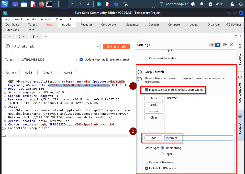
Task: Switch to the Target tab
Action: tap(32, 25)
